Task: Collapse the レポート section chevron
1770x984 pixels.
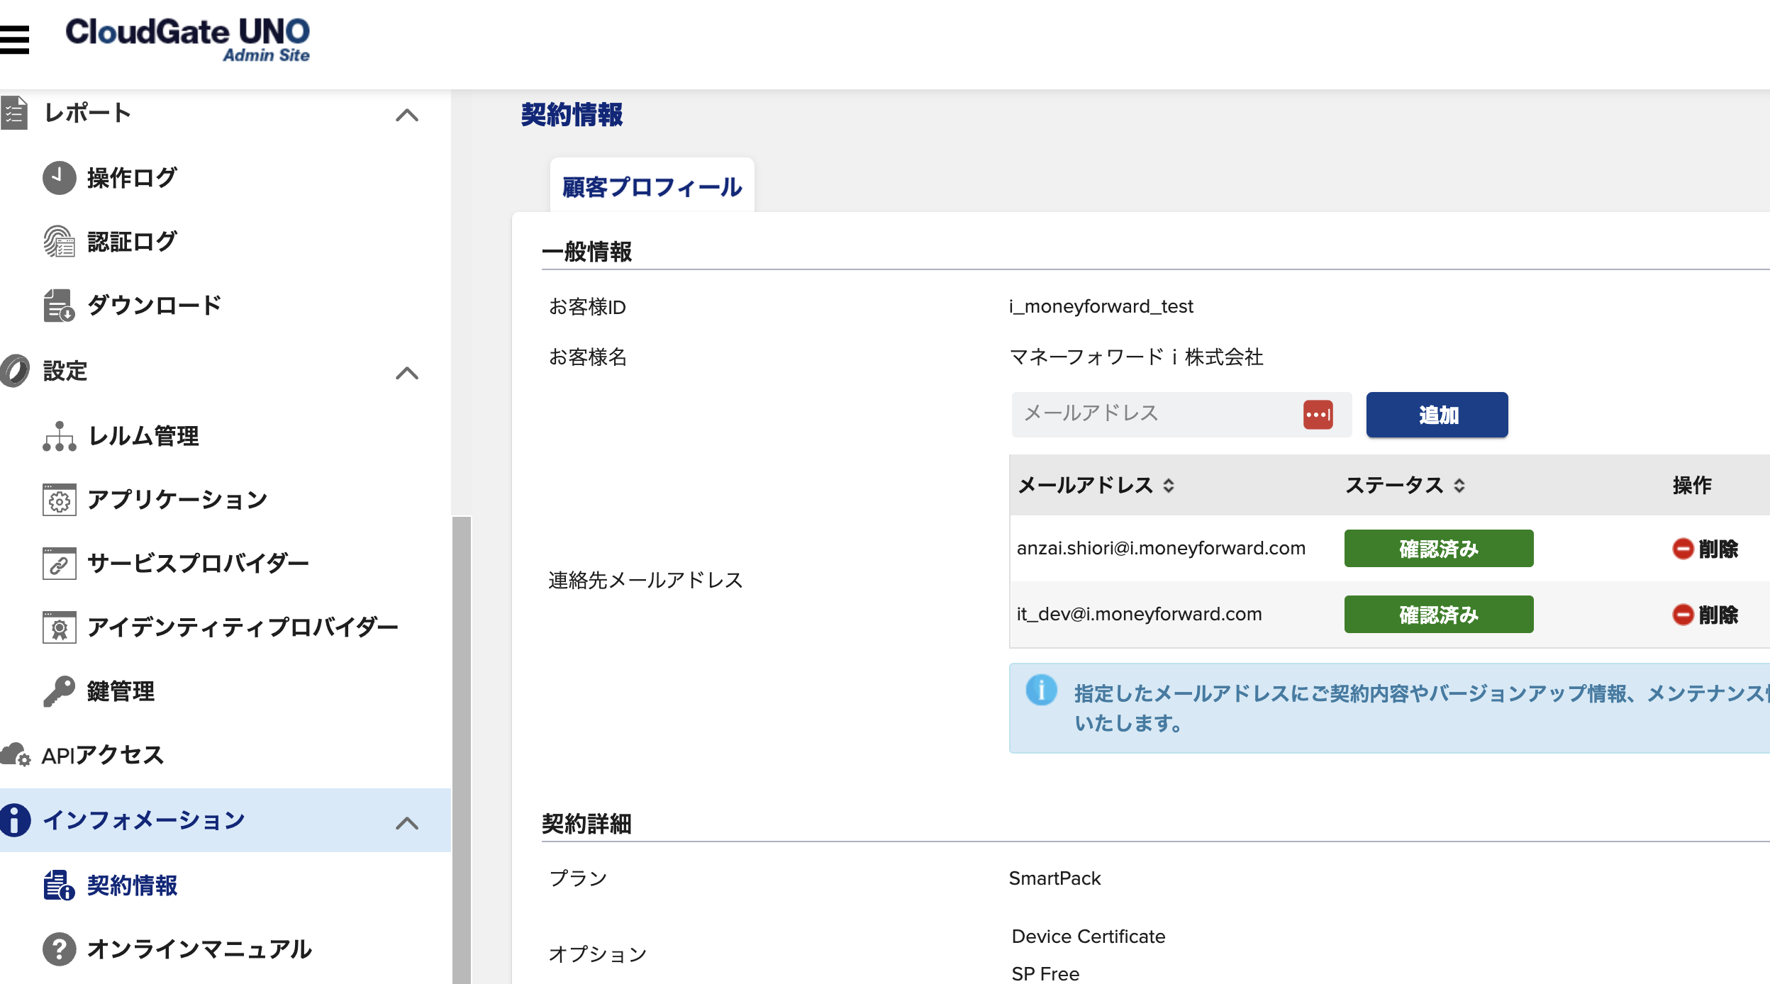Action: pyautogui.click(x=407, y=115)
